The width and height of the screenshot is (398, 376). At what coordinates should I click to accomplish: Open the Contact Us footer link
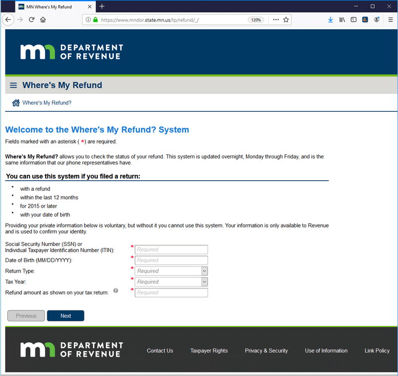[x=160, y=351]
